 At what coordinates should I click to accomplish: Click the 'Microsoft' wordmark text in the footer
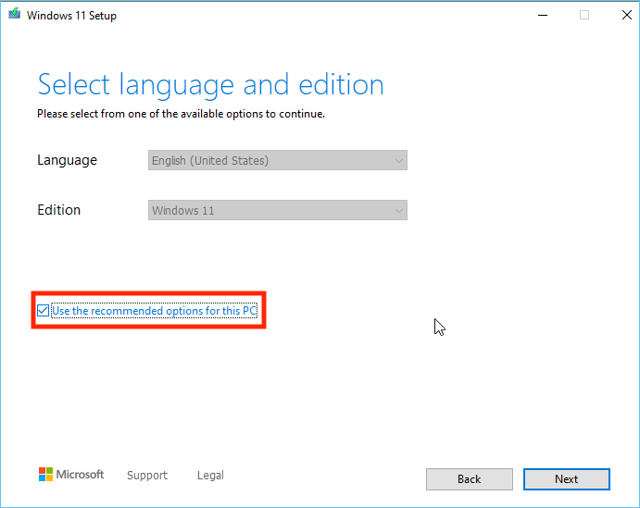click(81, 475)
